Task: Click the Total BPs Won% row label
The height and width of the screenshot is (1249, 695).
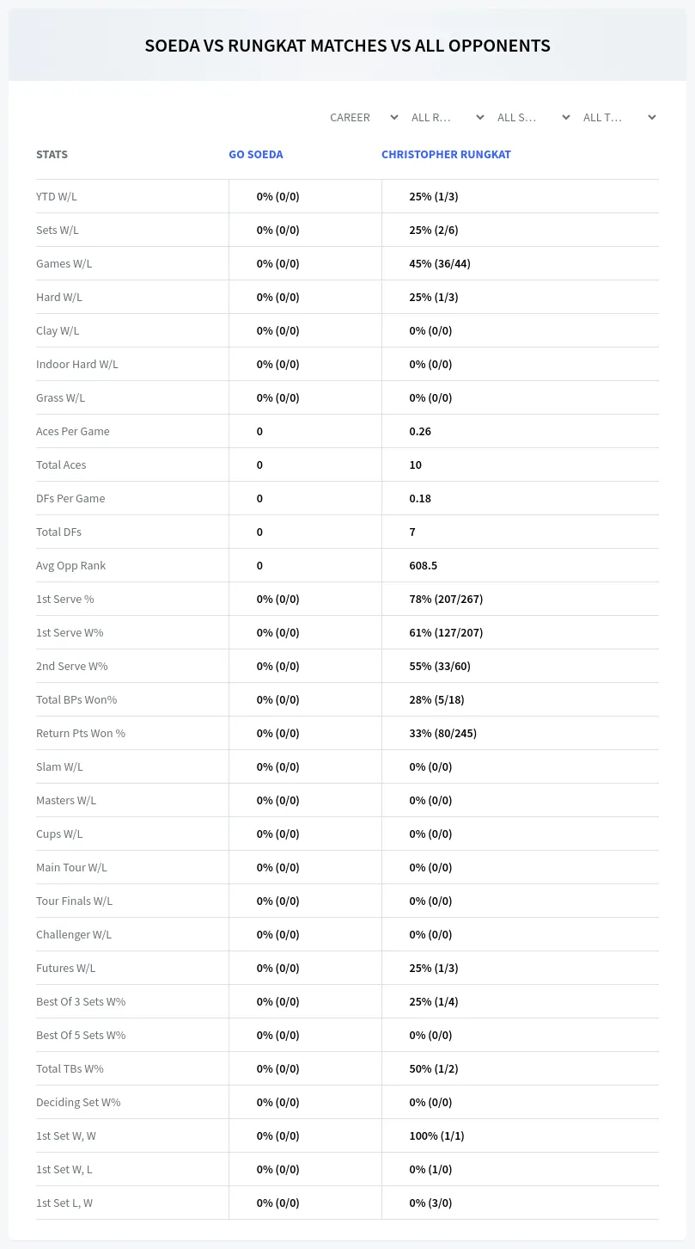Action: click(76, 699)
